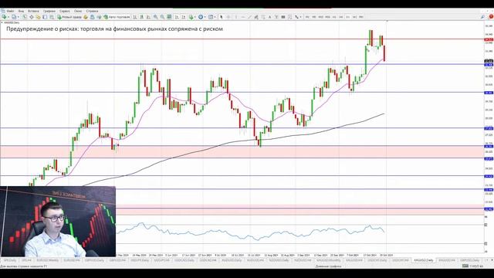The height and width of the screenshot is (278, 494).
Task: Select the Crosshair tool
Action: click(228, 17)
